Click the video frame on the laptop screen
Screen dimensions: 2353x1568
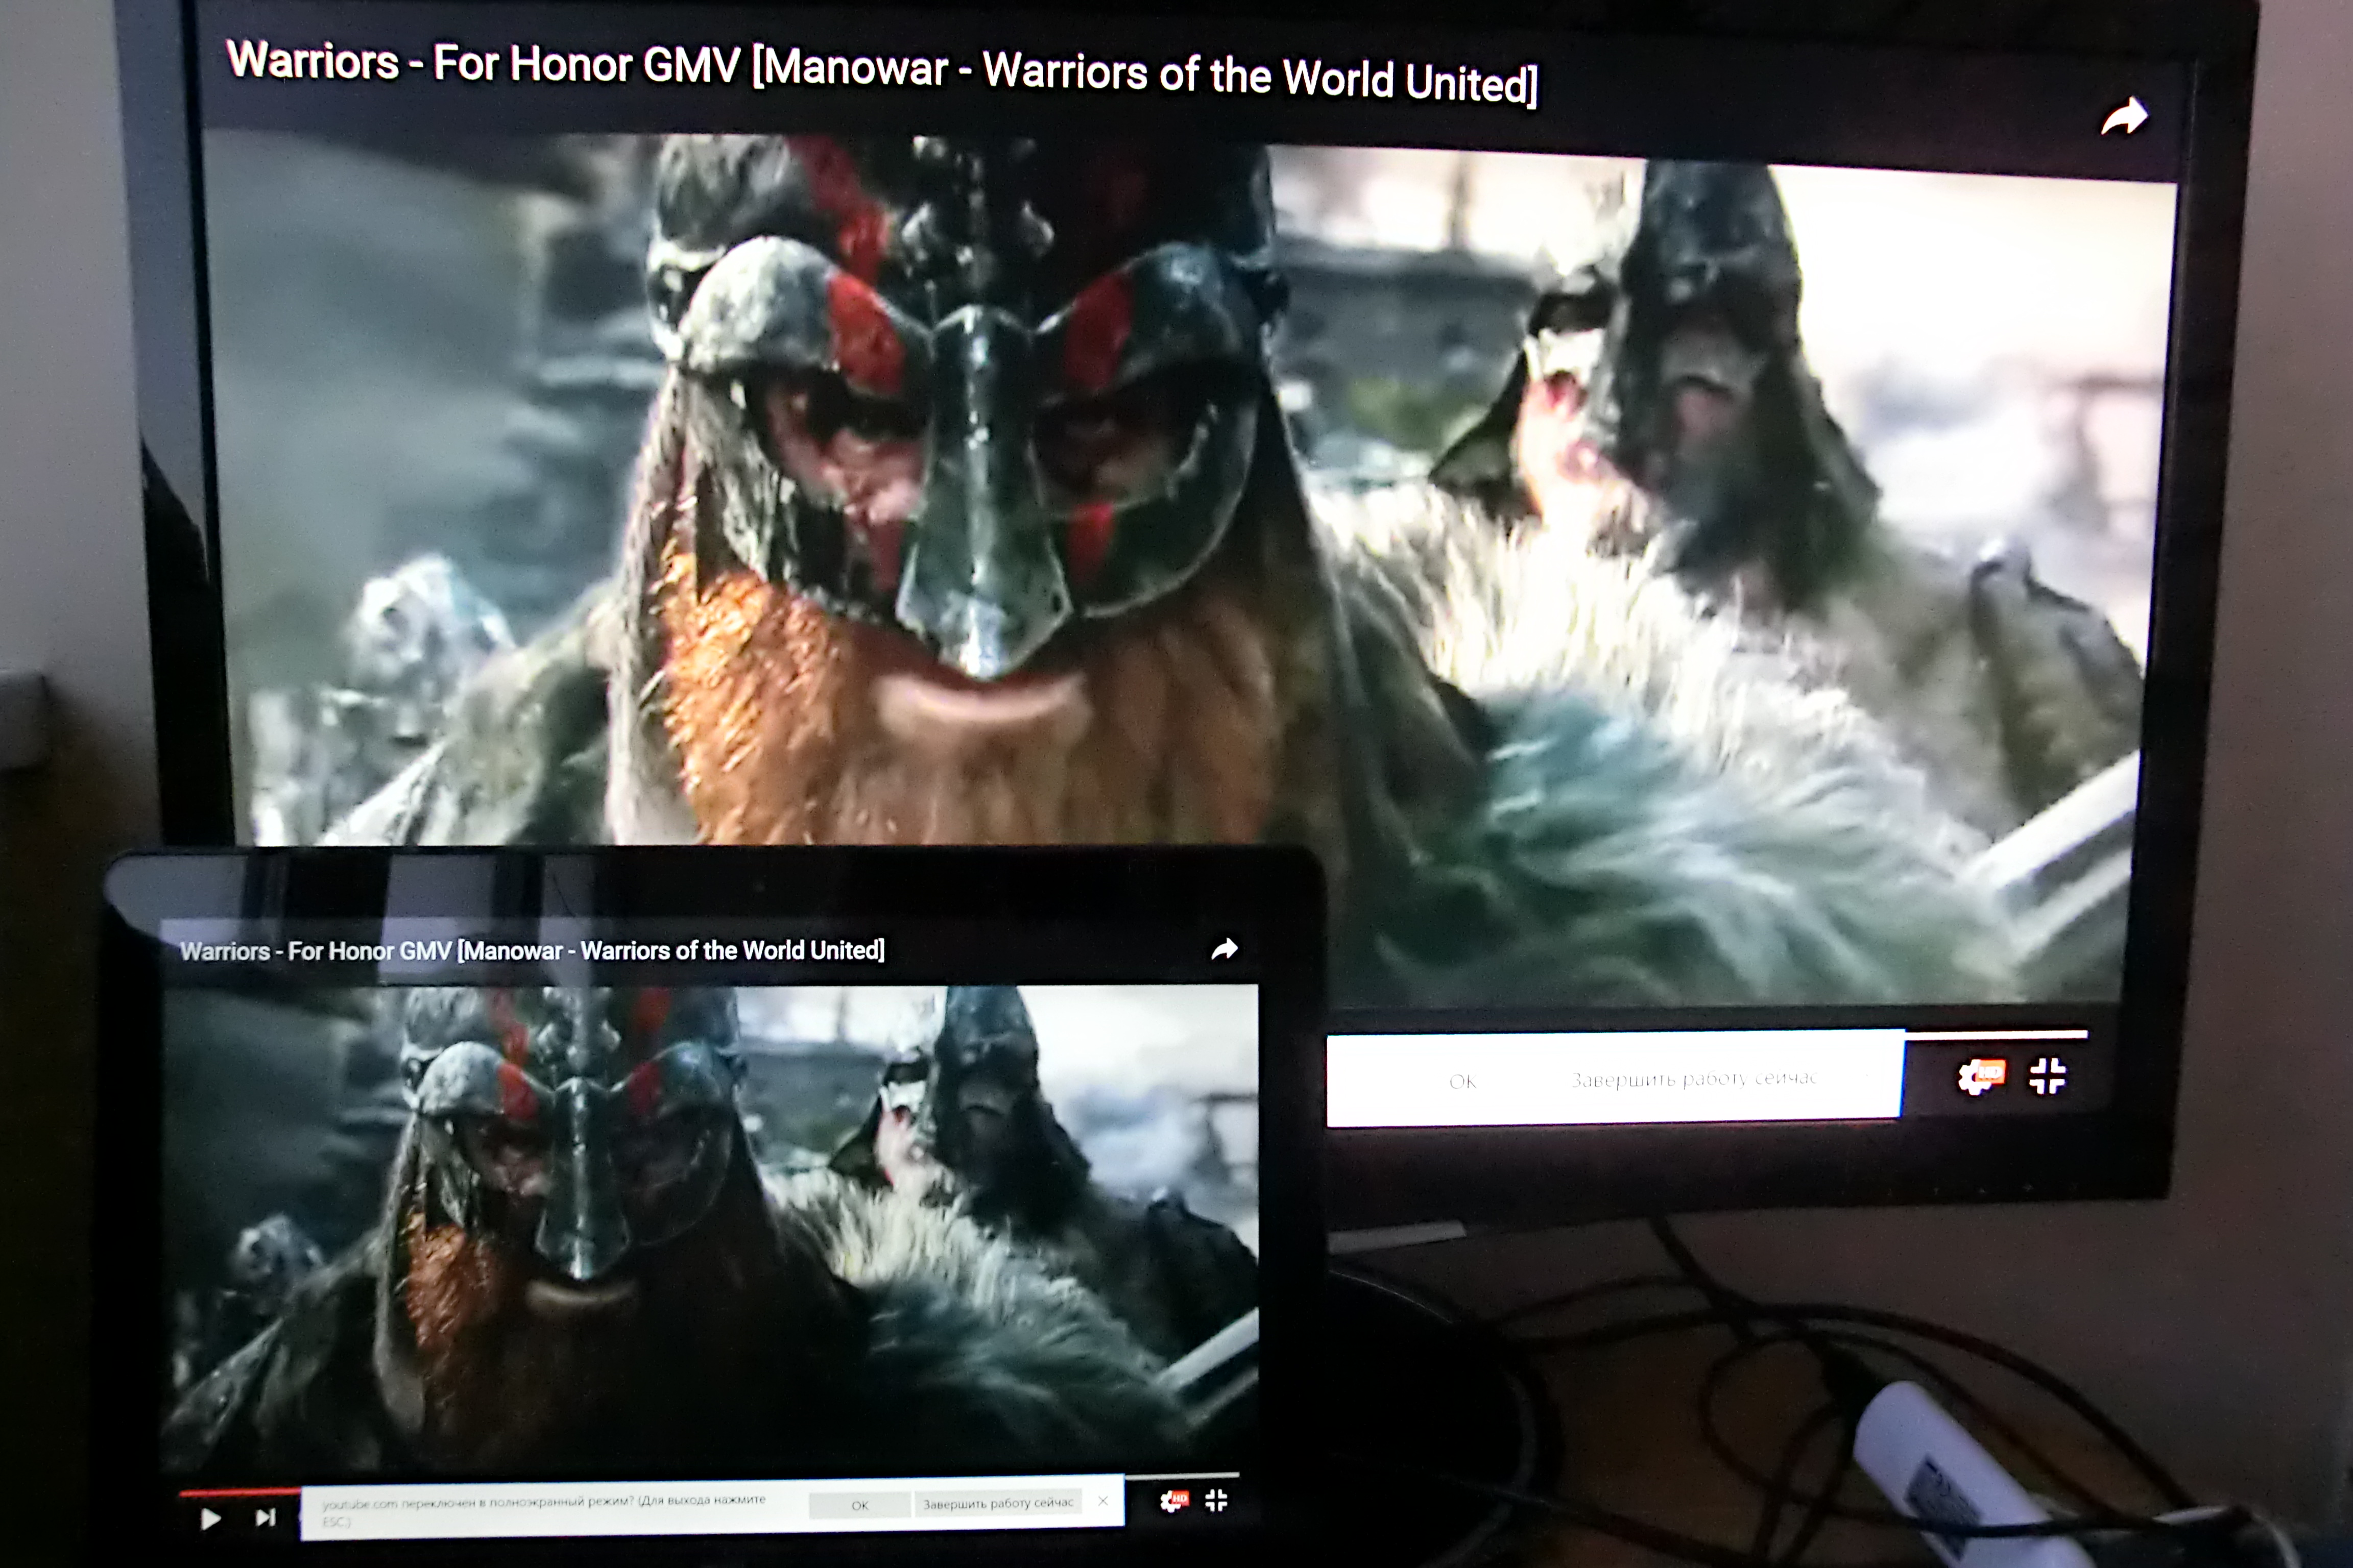point(710,1230)
